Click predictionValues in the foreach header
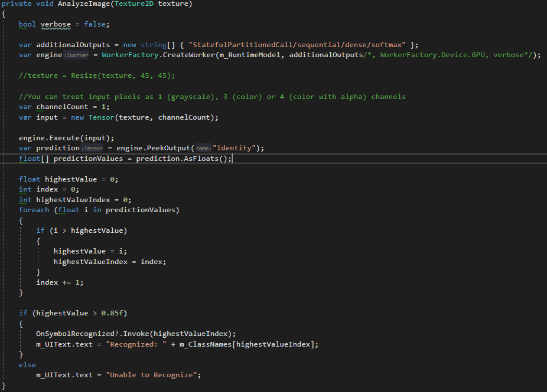Viewport: 547px width, 392px height. click(x=140, y=210)
